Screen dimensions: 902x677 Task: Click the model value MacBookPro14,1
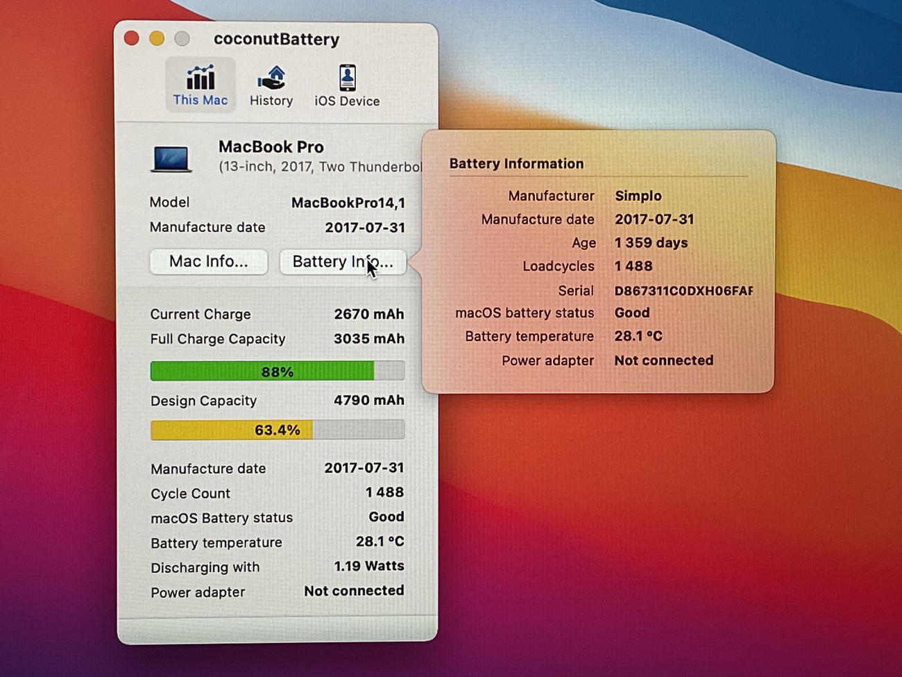(x=348, y=203)
